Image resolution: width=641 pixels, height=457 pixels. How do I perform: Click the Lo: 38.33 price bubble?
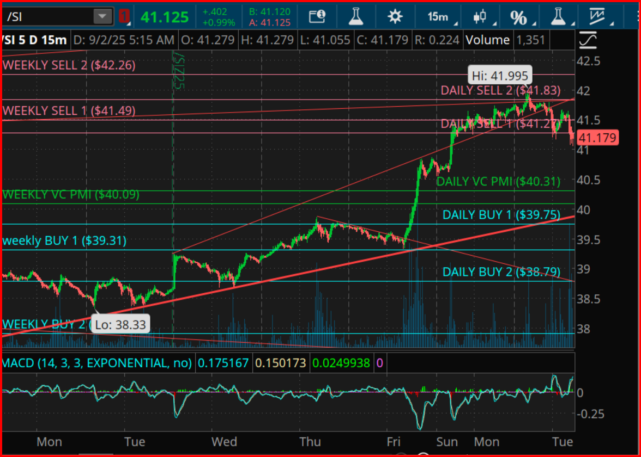coord(120,325)
